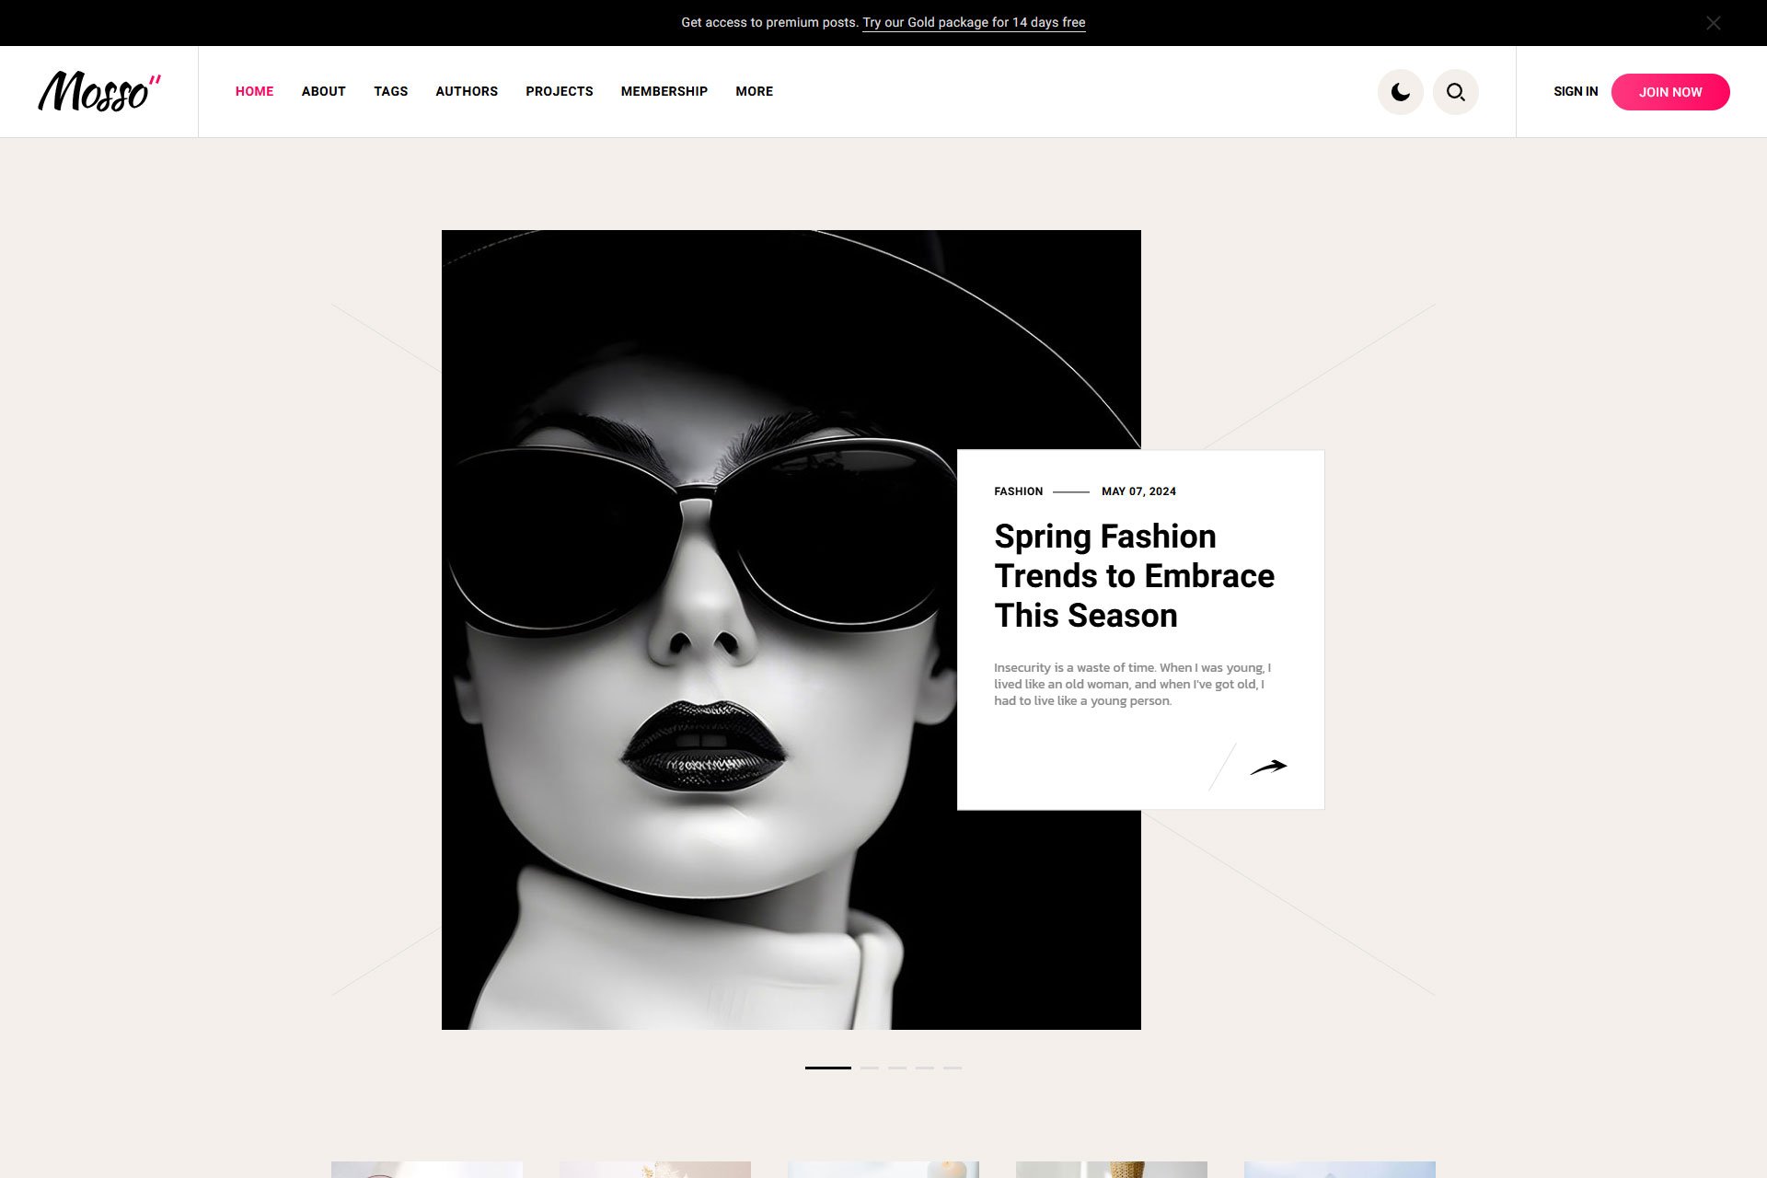Select the HOME menu item

point(254,91)
